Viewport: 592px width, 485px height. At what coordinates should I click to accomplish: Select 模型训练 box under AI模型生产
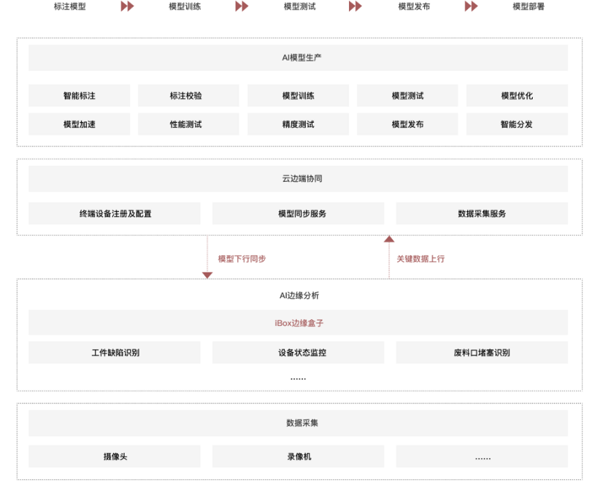(x=298, y=95)
